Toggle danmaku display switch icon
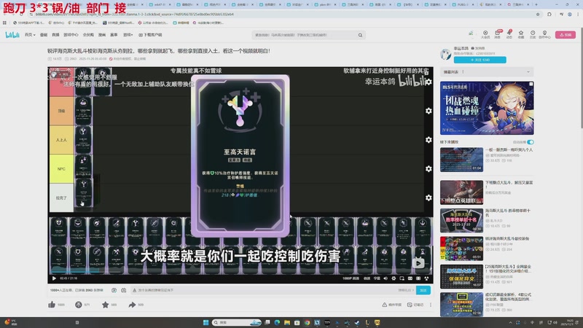Viewport: 583px width, 328px height. pyautogui.click(x=114, y=290)
